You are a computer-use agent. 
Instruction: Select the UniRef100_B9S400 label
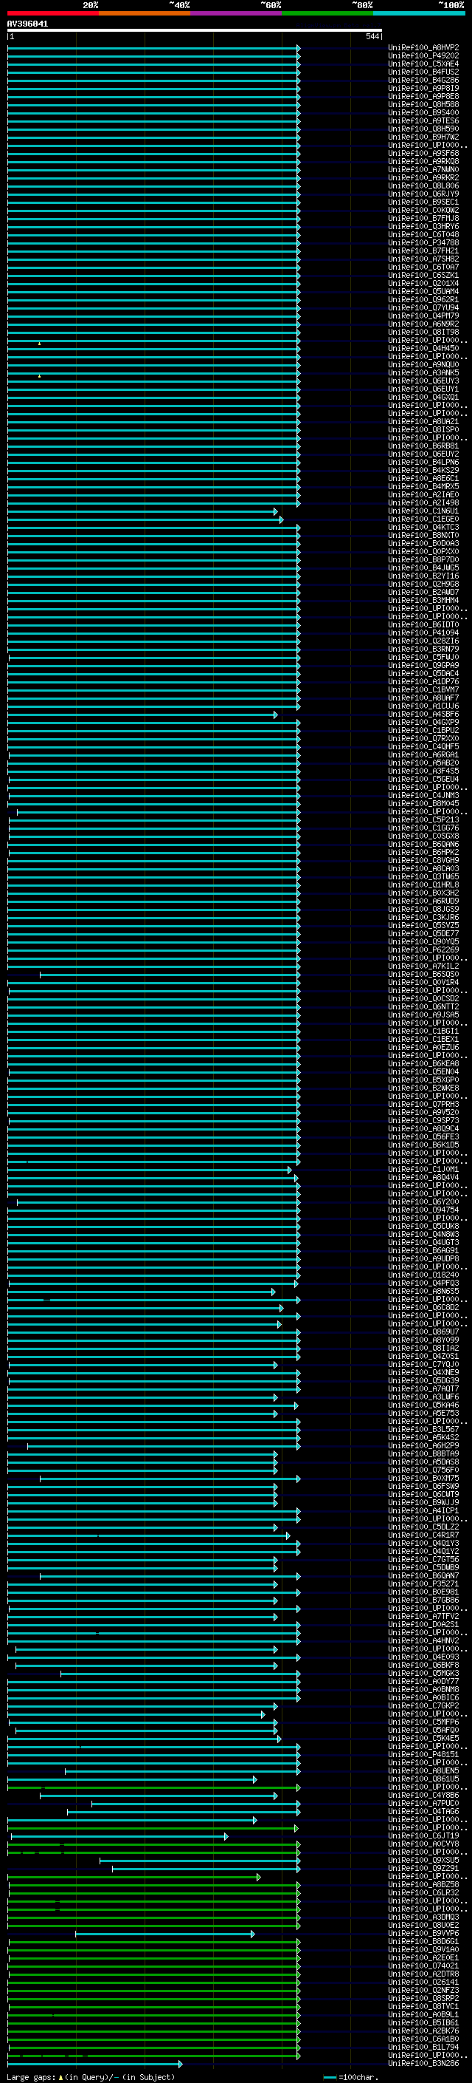coord(423,112)
